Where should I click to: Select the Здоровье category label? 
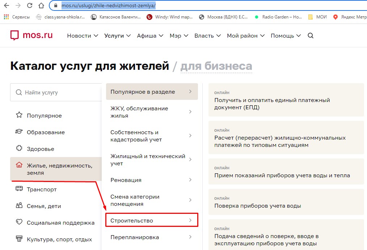point(41,149)
